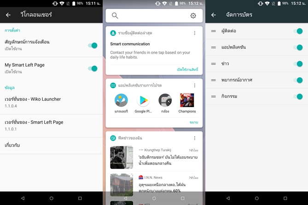Go back from the จัดการบัตร screen
This screenshot has height=205, width=308.
213,15
